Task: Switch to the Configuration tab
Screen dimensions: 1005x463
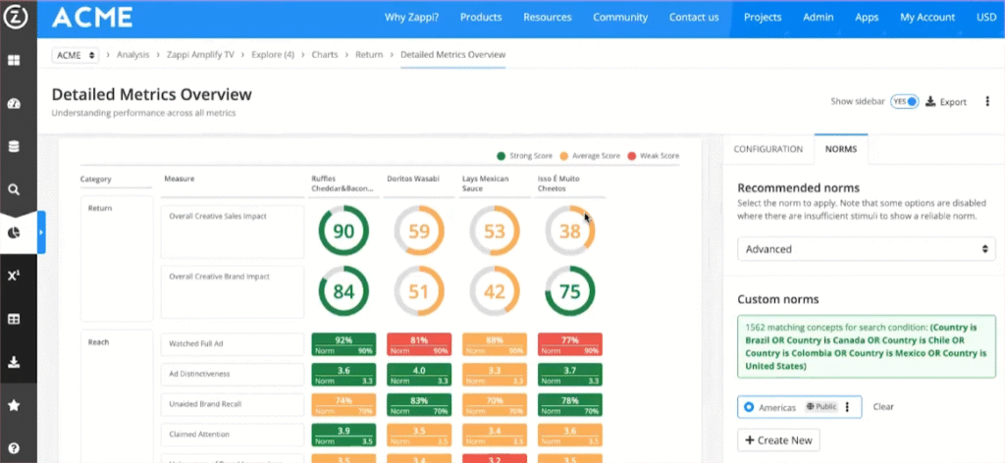Action: [768, 149]
